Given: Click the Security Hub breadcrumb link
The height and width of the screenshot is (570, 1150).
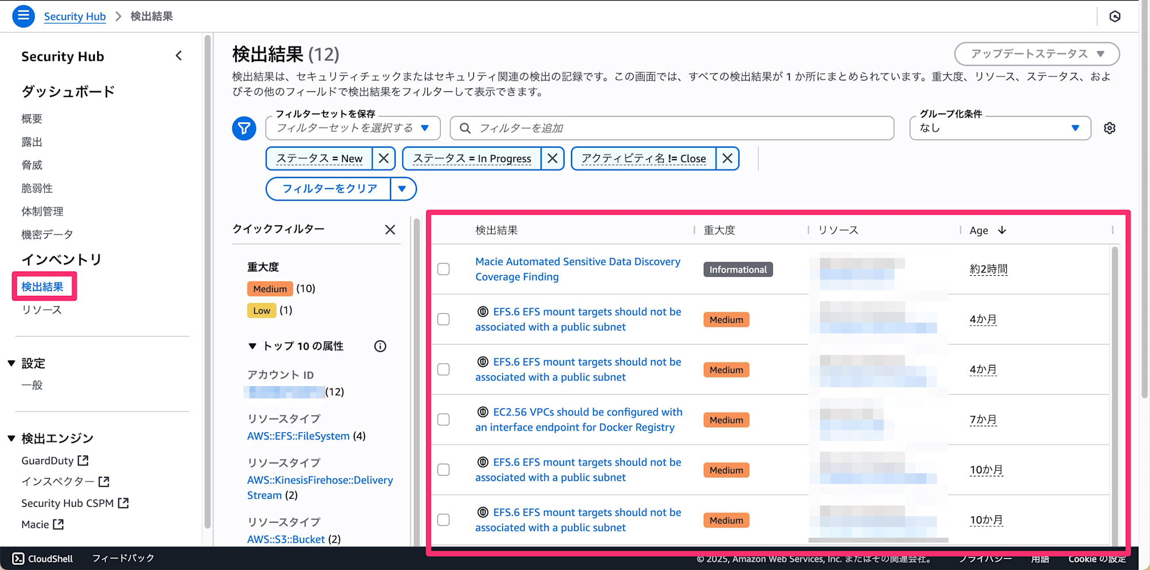Looking at the screenshot, I should click(75, 16).
